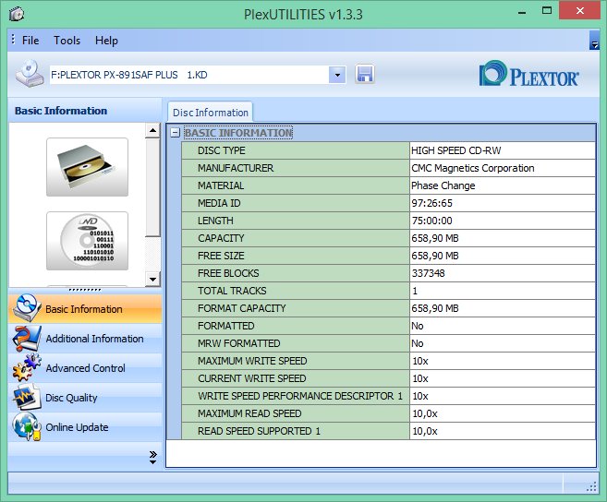Select the MATERIAL row label
This screenshot has width=607, height=502.
click(221, 185)
